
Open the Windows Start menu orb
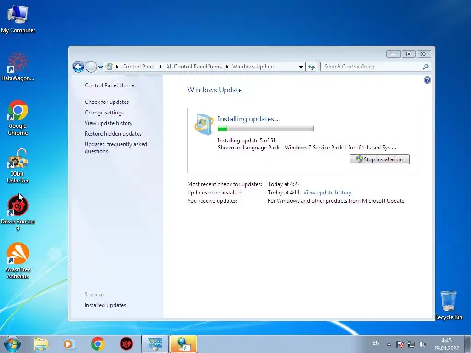pos(12,344)
